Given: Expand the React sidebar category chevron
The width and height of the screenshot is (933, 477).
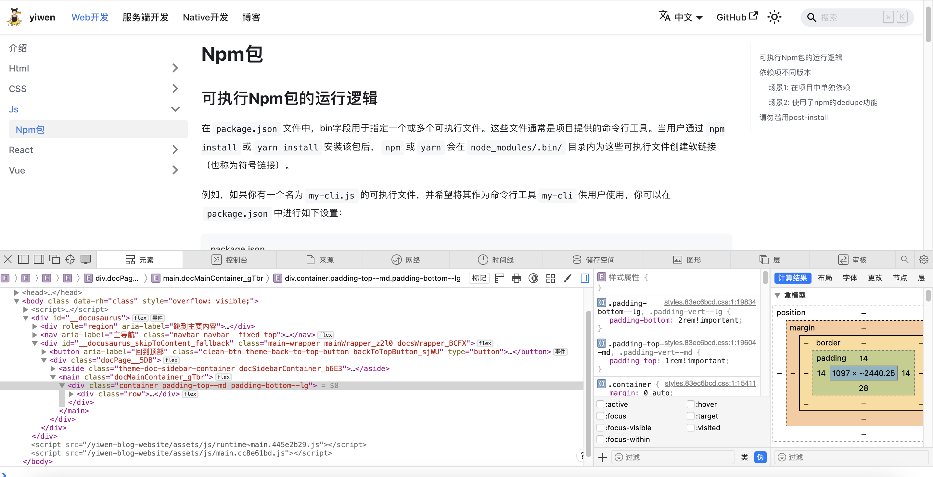Looking at the screenshot, I should [x=175, y=149].
